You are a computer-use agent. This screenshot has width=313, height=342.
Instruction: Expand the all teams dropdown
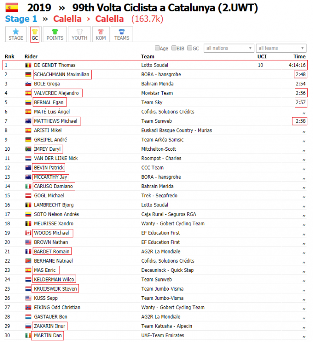(281, 48)
